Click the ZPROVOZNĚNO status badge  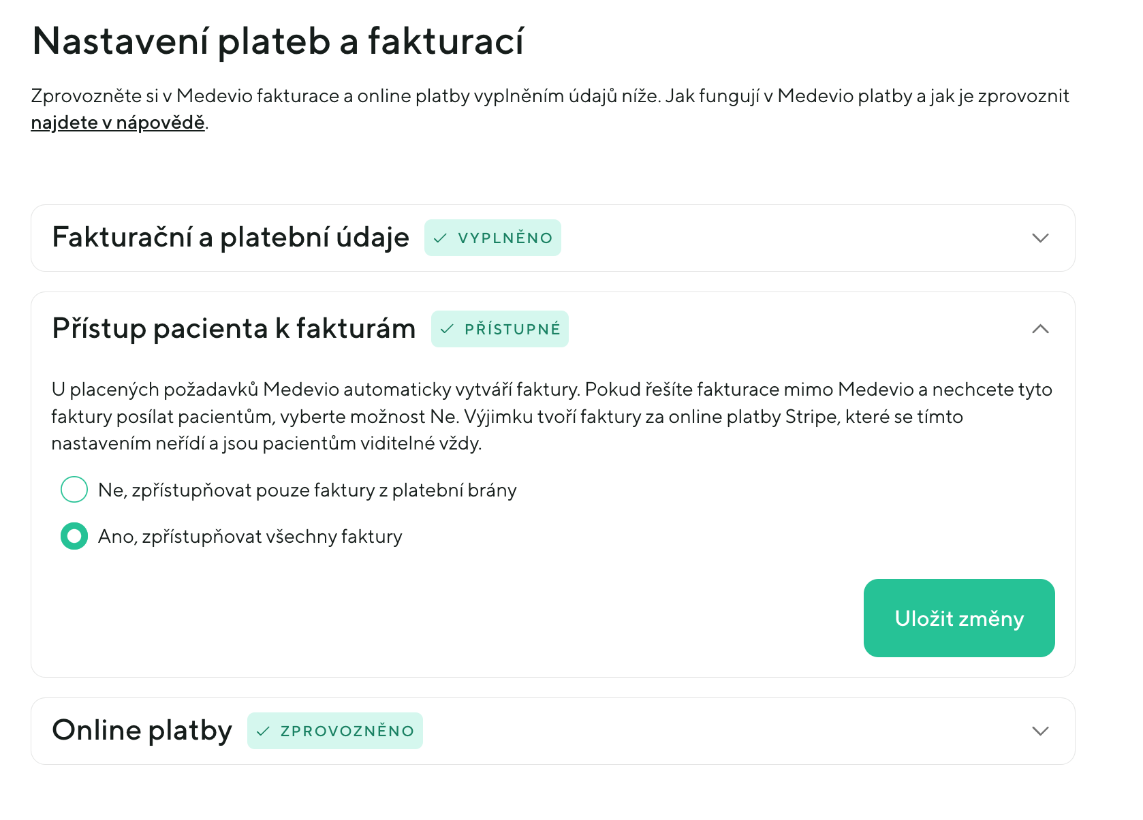pyautogui.click(x=335, y=730)
